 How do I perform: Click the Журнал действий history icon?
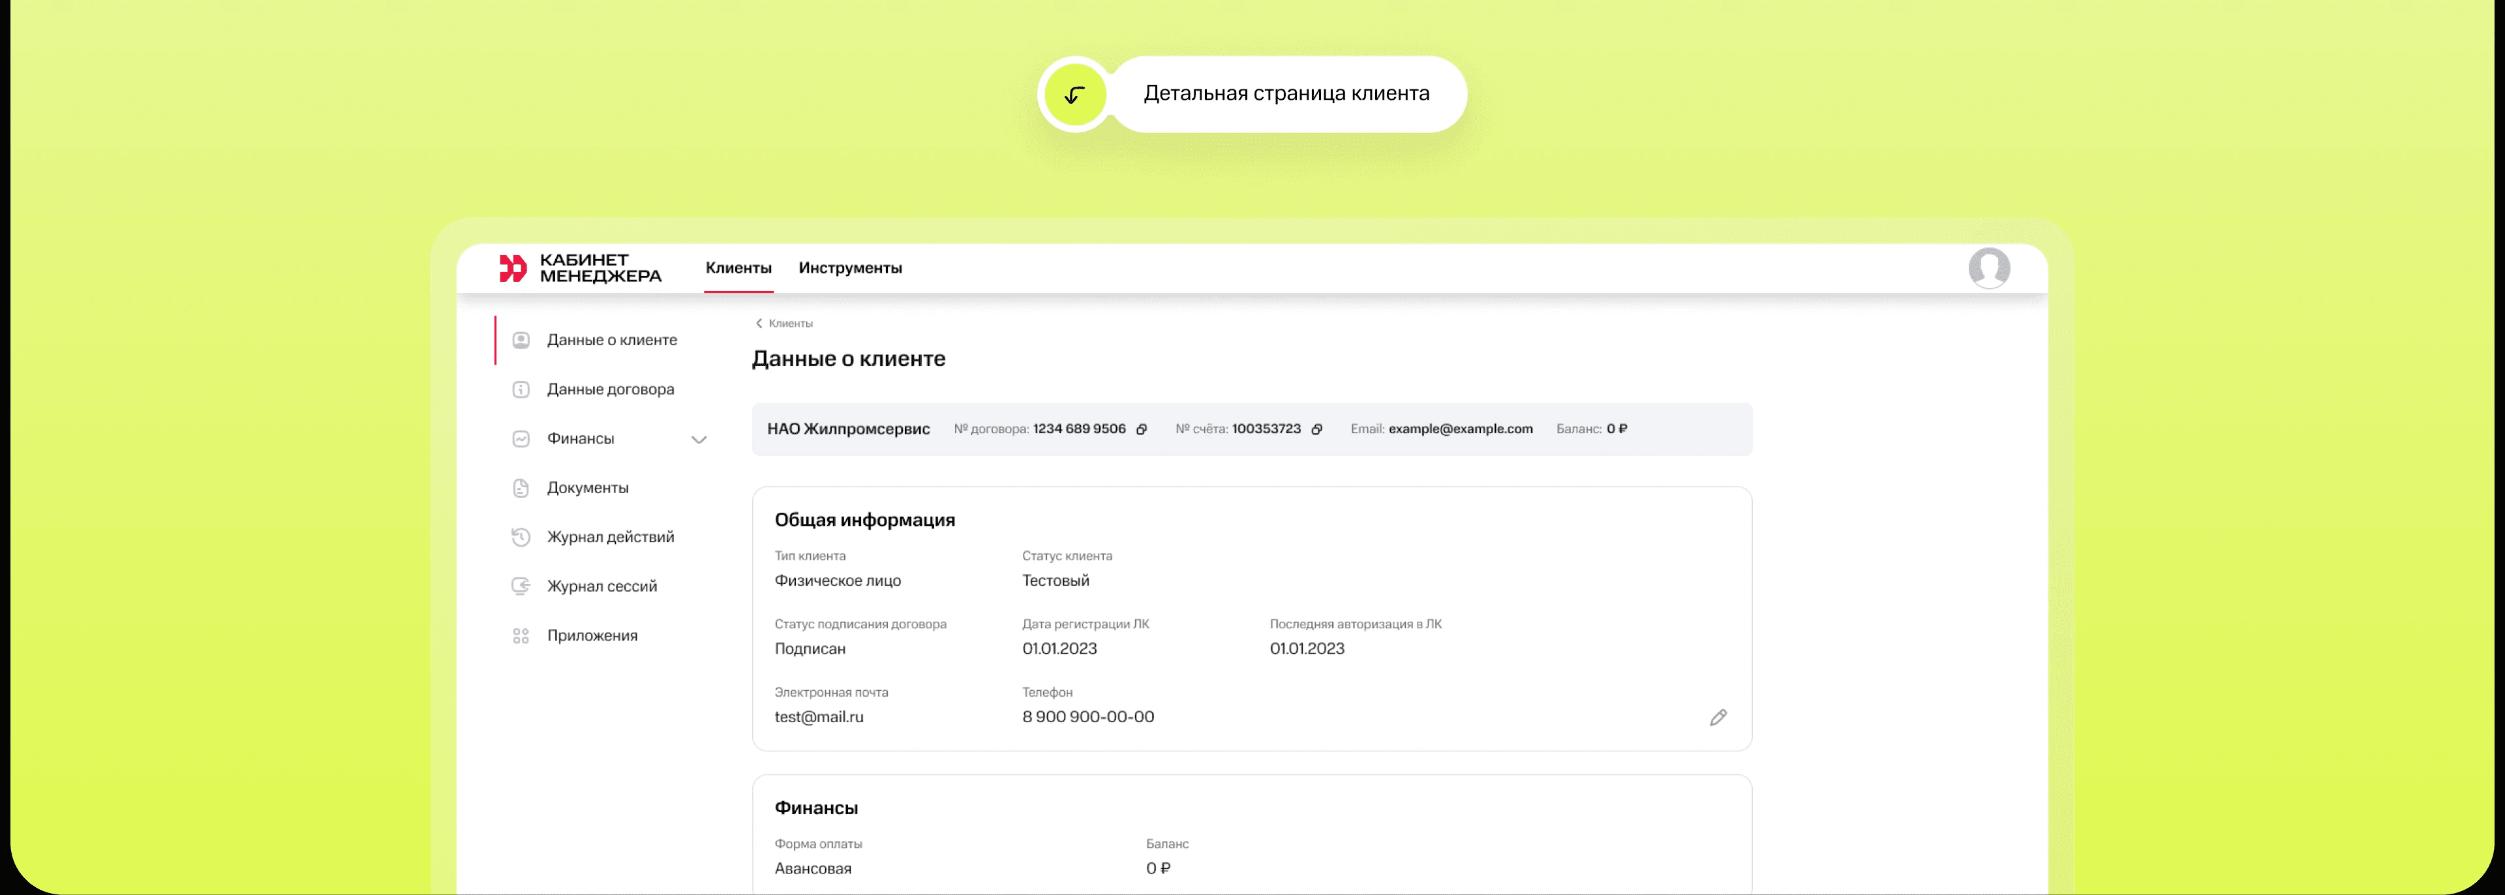pos(521,537)
